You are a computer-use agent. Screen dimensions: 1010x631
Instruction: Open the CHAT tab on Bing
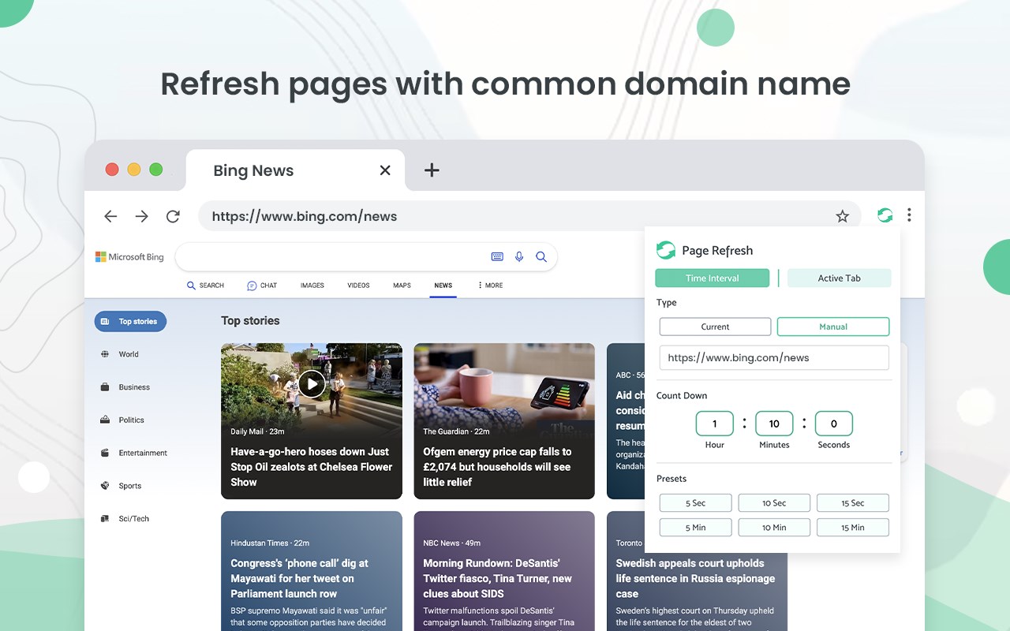click(262, 286)
